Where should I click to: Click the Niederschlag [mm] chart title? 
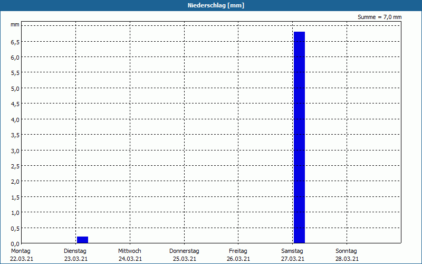click(x=216, y=5)
